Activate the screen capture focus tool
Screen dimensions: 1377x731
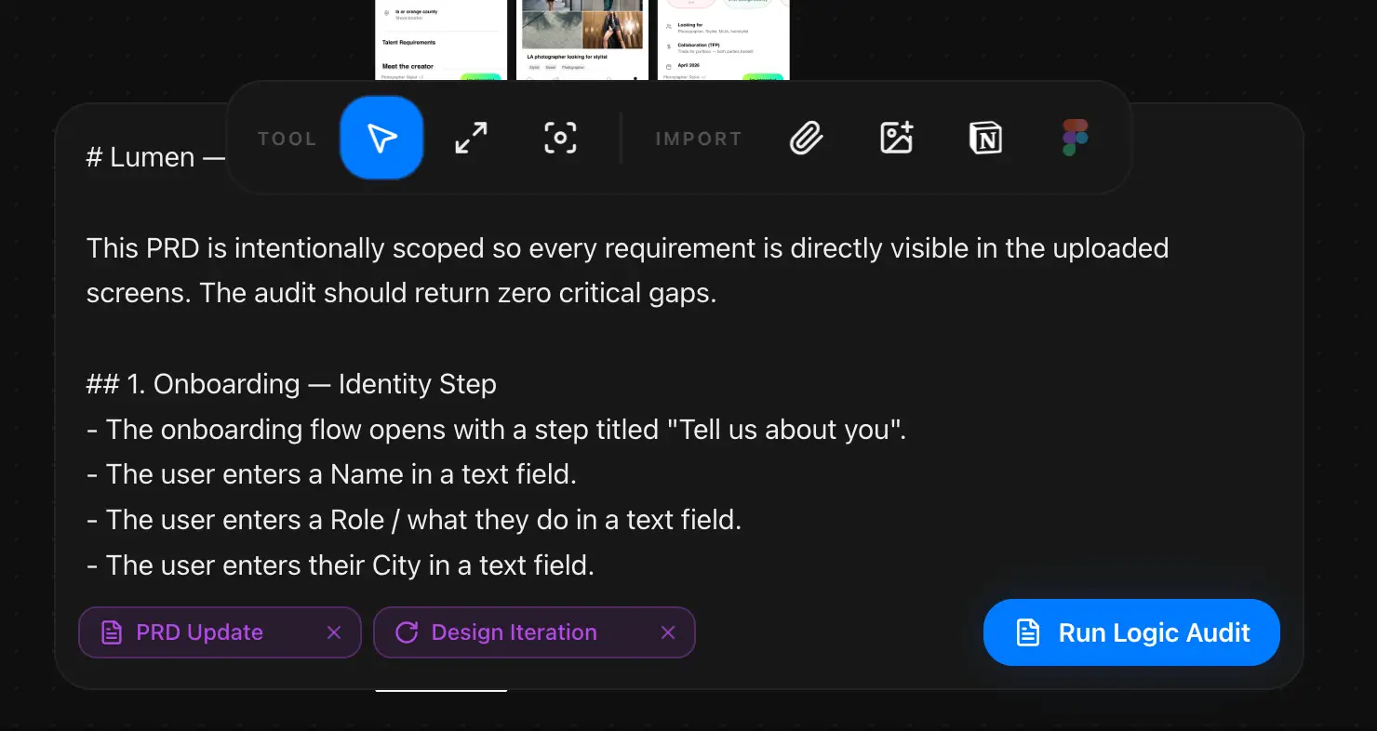click(x=560, y=138)
